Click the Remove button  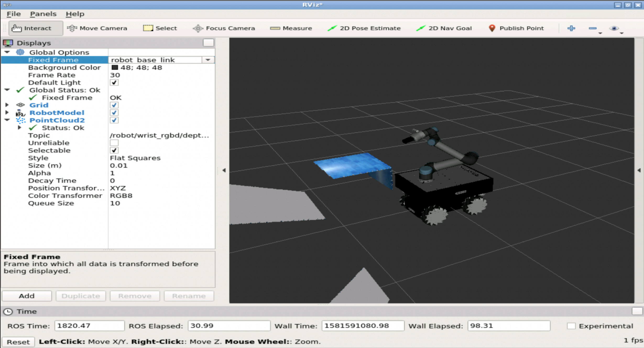point(135,296)
